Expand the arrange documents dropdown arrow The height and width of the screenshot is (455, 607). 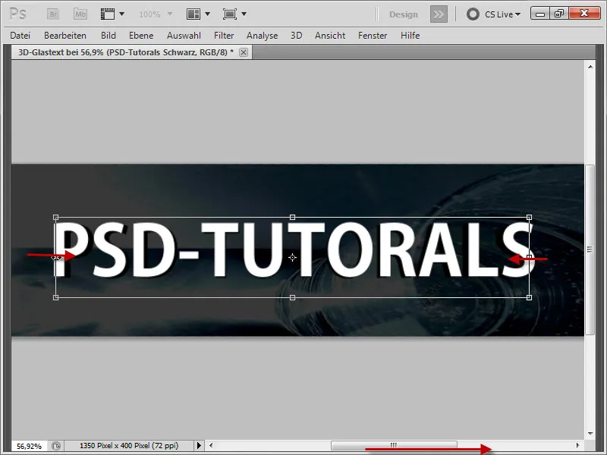[x=207, y=14]
